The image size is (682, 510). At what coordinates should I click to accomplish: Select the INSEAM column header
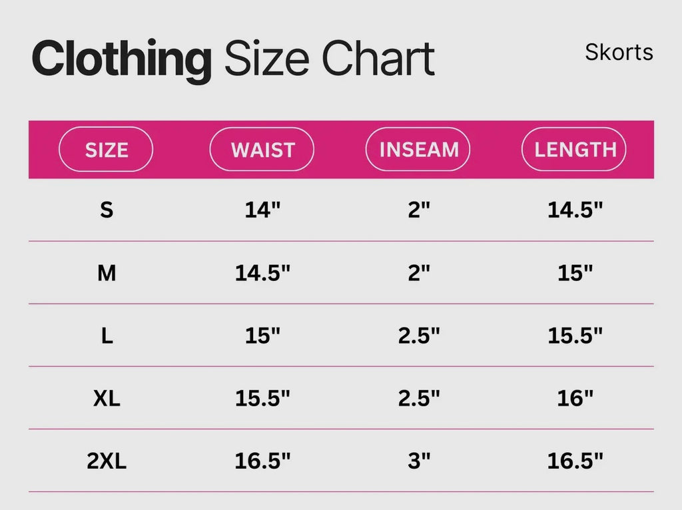418,149
